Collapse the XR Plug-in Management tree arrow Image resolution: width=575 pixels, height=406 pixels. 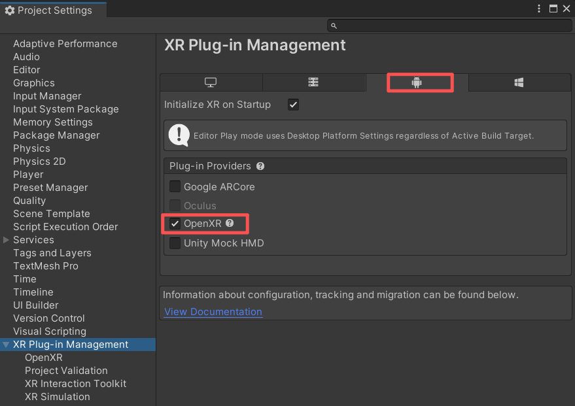coord(7,345)
